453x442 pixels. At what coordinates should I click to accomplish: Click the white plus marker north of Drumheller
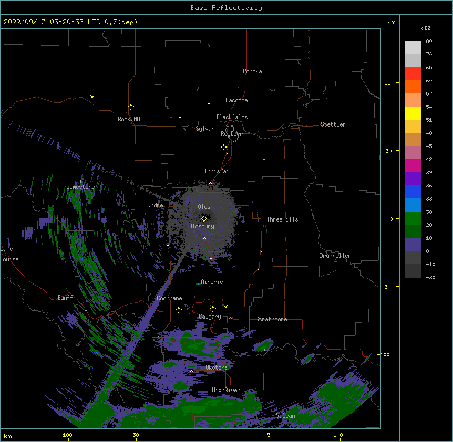click(x=322, y=197)
